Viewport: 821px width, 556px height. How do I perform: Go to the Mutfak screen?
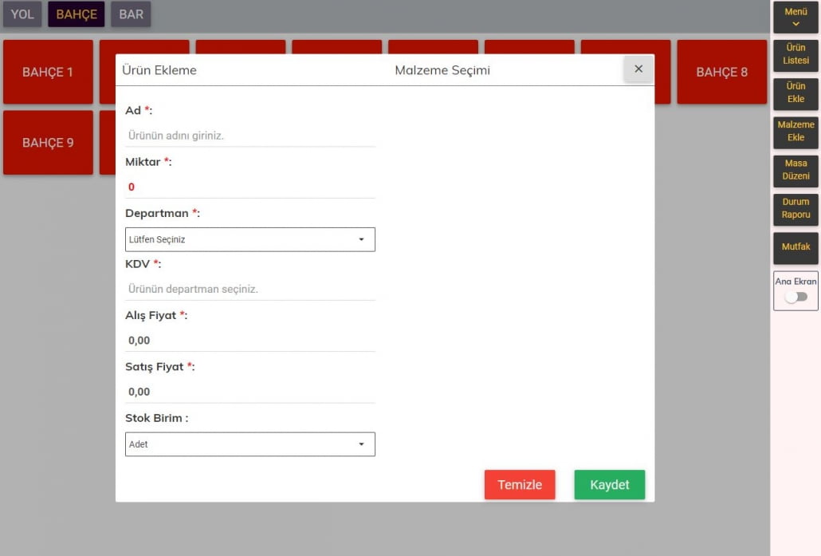click(x=795, y=247)
